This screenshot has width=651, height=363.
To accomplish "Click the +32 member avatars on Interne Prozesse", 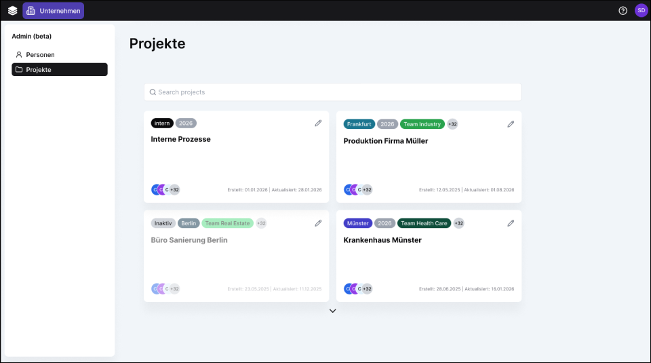I will tap(174, 190).
